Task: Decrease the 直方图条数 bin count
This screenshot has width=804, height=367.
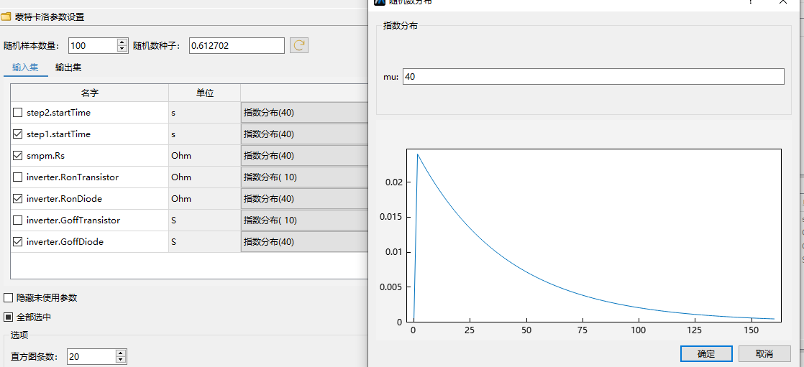Action: click(121, 360)
